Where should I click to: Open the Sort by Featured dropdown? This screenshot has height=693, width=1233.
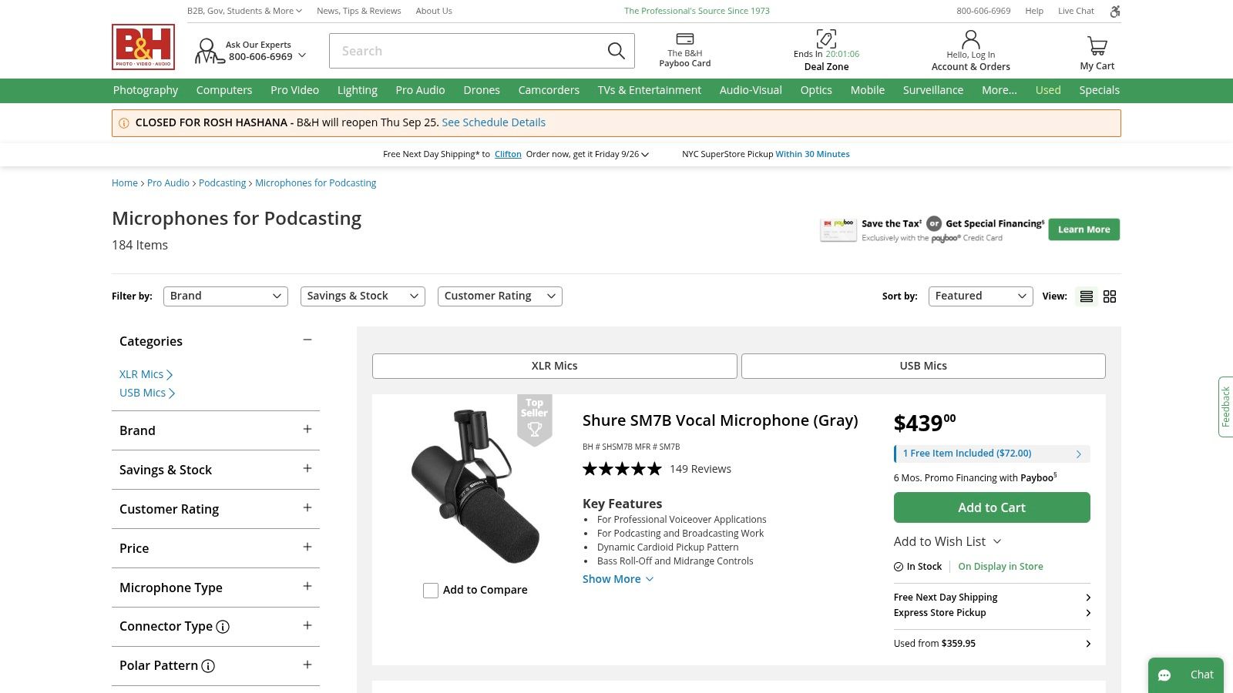pos(980,296)
